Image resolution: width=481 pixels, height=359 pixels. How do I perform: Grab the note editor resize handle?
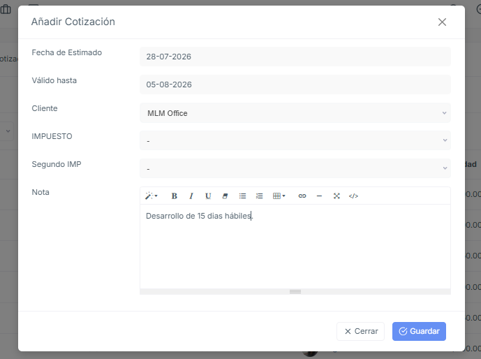pyautogui.click(x=295, y=291)
